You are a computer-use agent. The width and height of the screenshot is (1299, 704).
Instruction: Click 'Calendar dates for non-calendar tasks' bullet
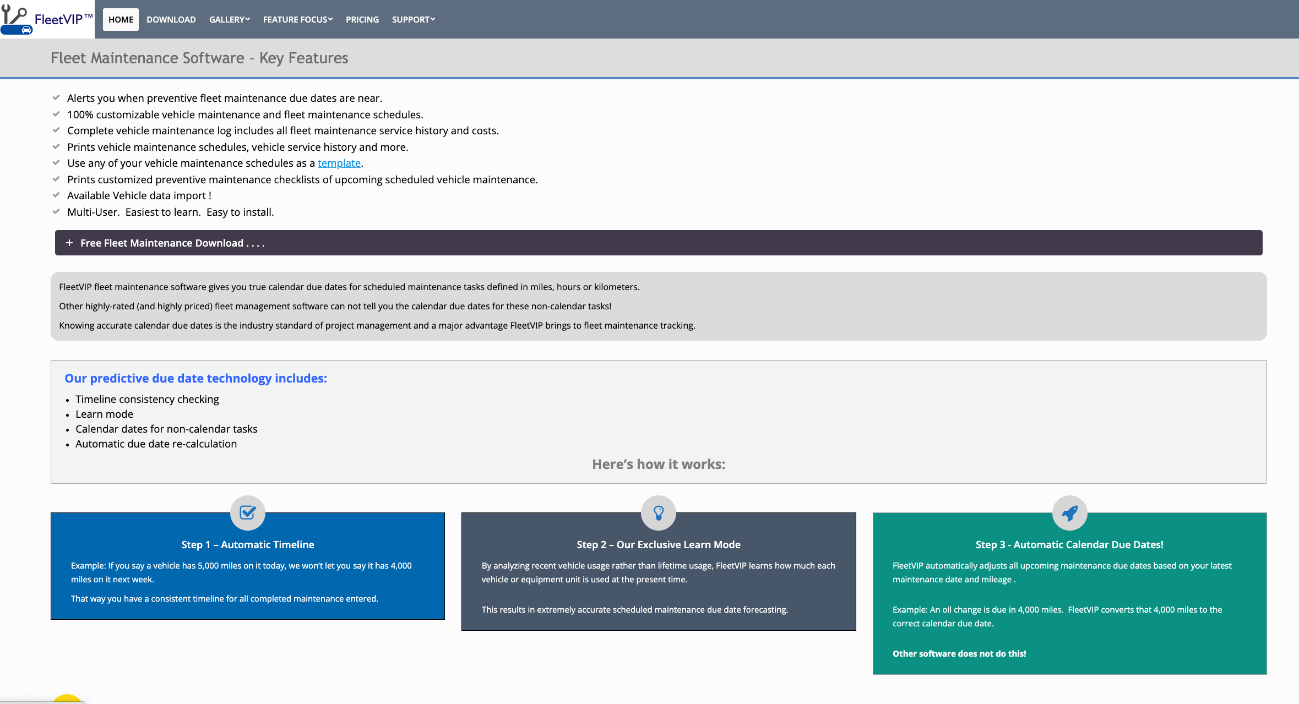tap(166, 429)
